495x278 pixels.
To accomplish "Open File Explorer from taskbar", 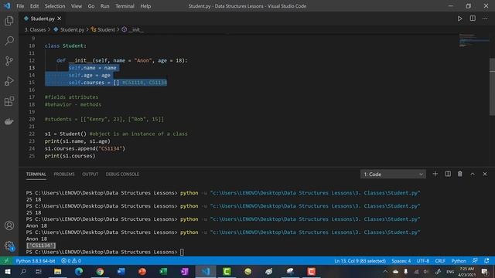I will pyautogui.click(x=57, y=272).
